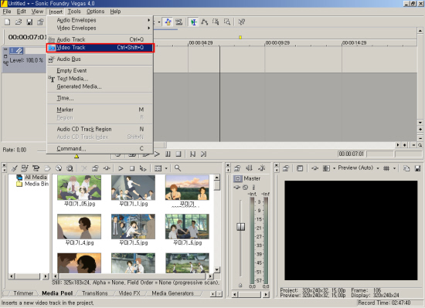Open the Edit menu

pyautogui.click(x=21, y=12)
